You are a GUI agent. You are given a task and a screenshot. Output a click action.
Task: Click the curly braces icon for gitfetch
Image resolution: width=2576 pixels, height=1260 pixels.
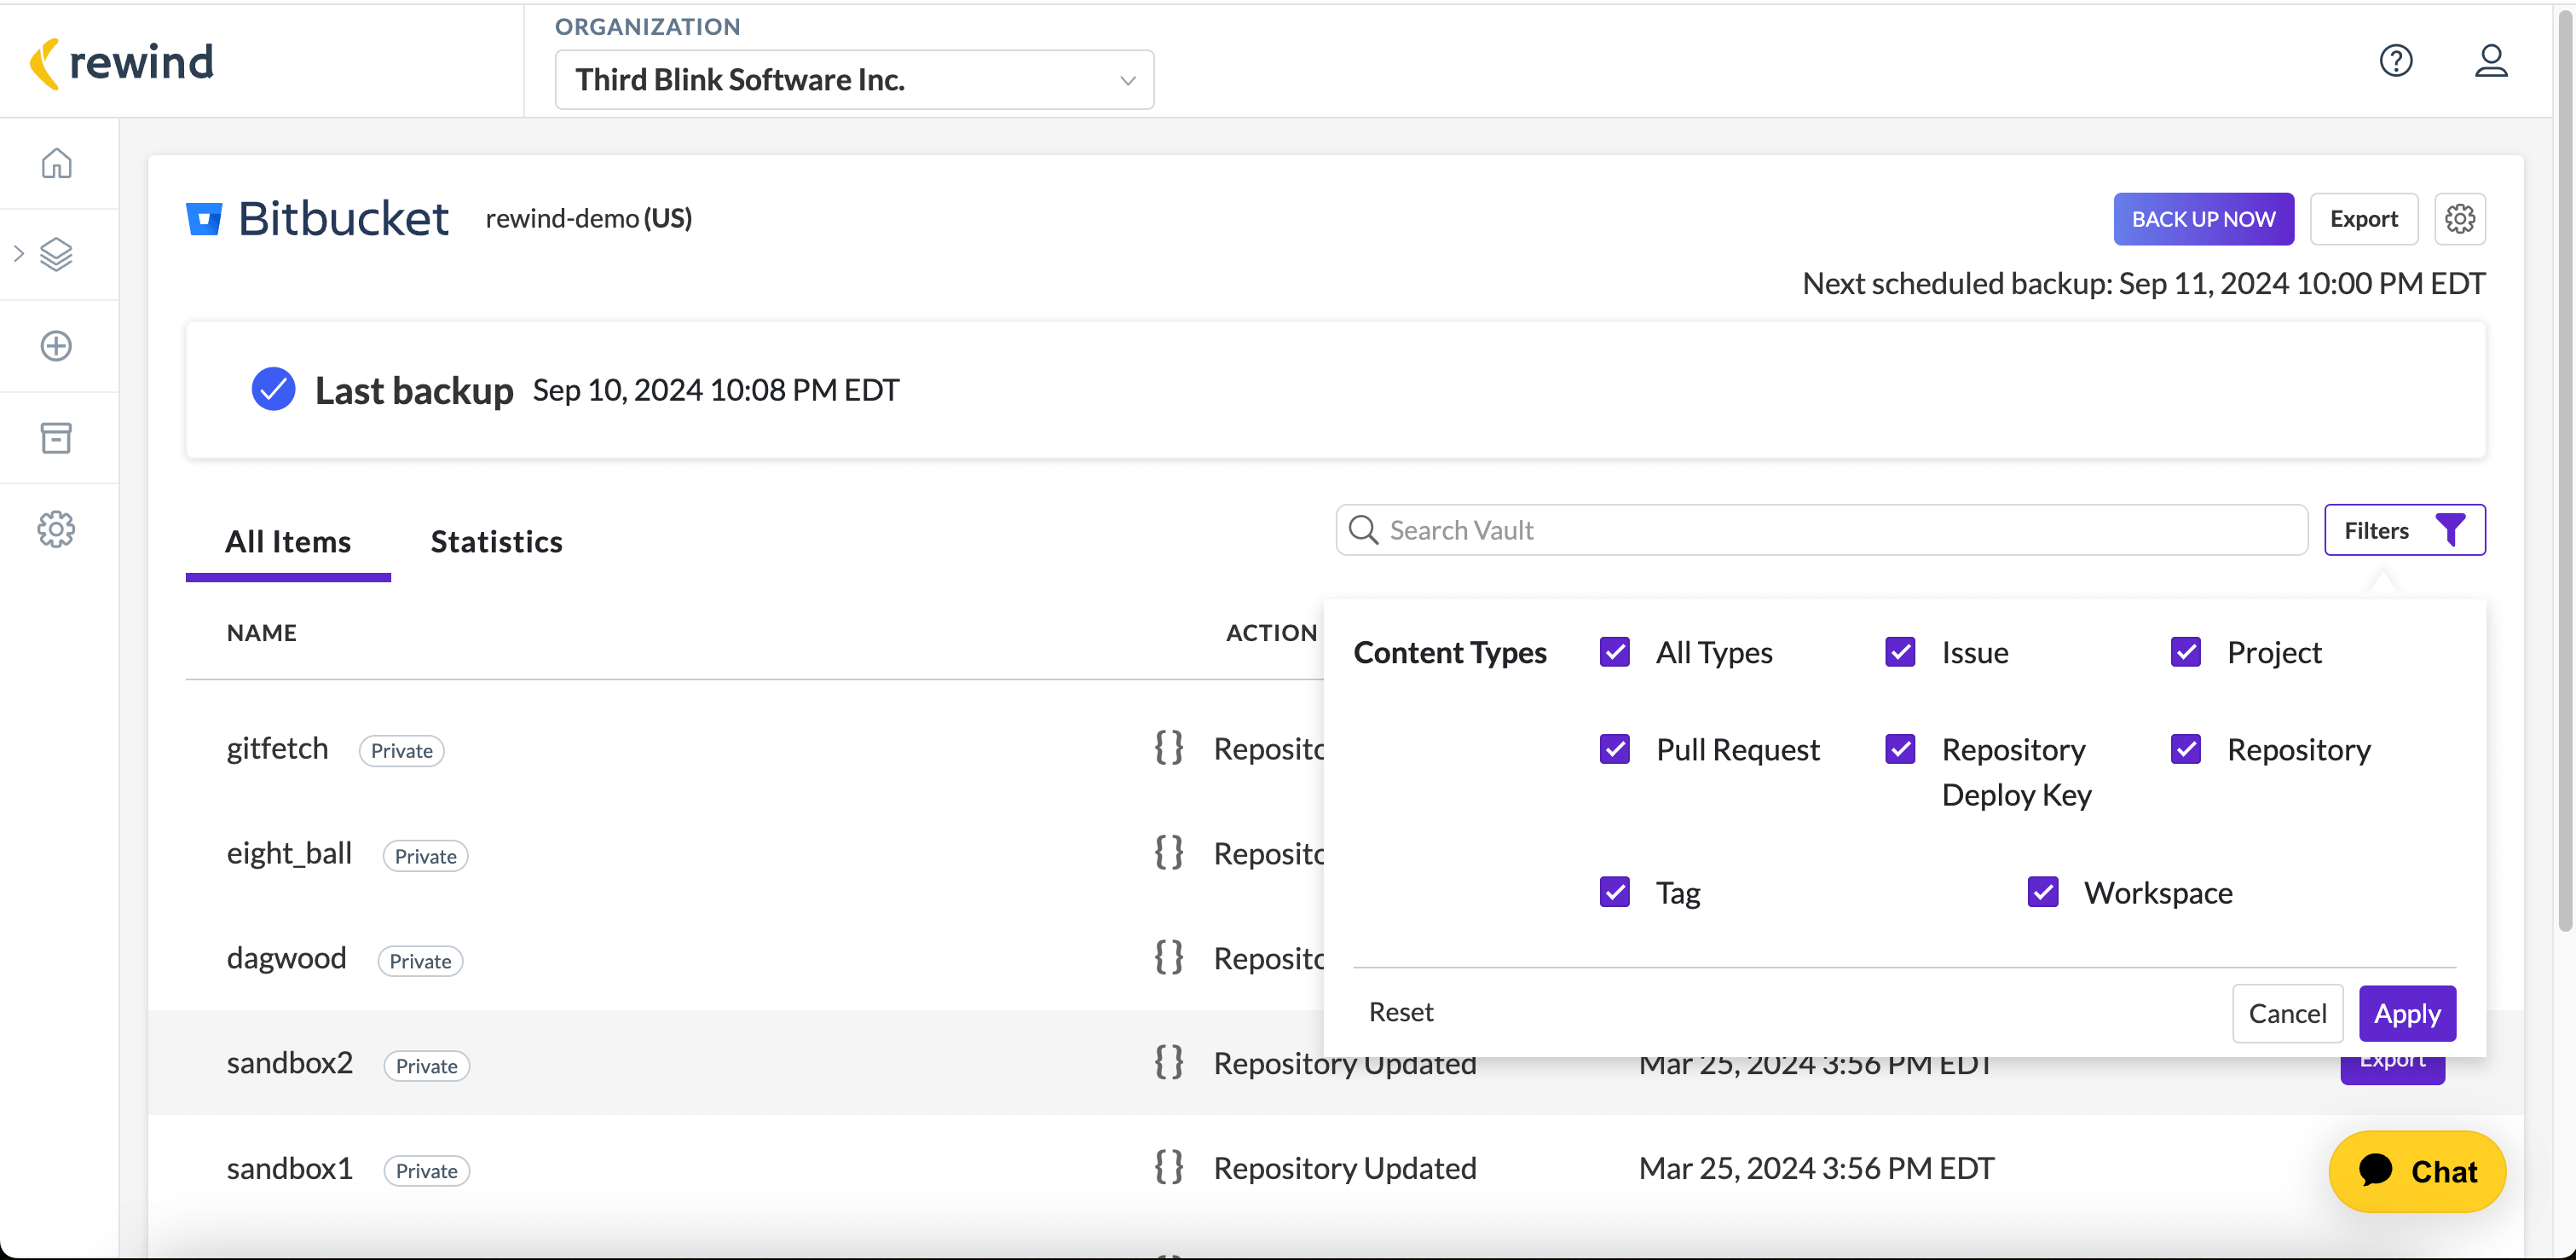pyautogui.click(x=1169, y=748)
